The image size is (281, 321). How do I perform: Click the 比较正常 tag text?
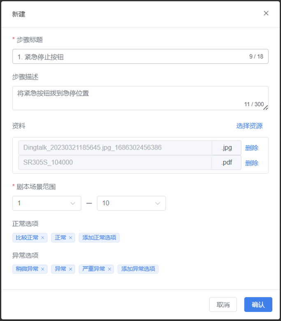pos(27,238)
